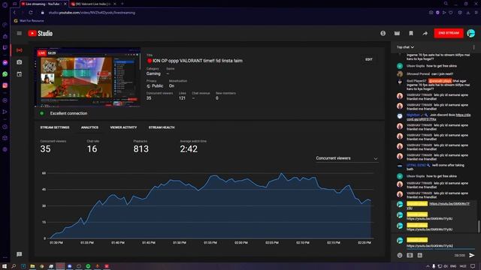Switch to the Valorant Live India browser tab
The width and height of the screenshot is (481, 270).
tap(92, 4)
